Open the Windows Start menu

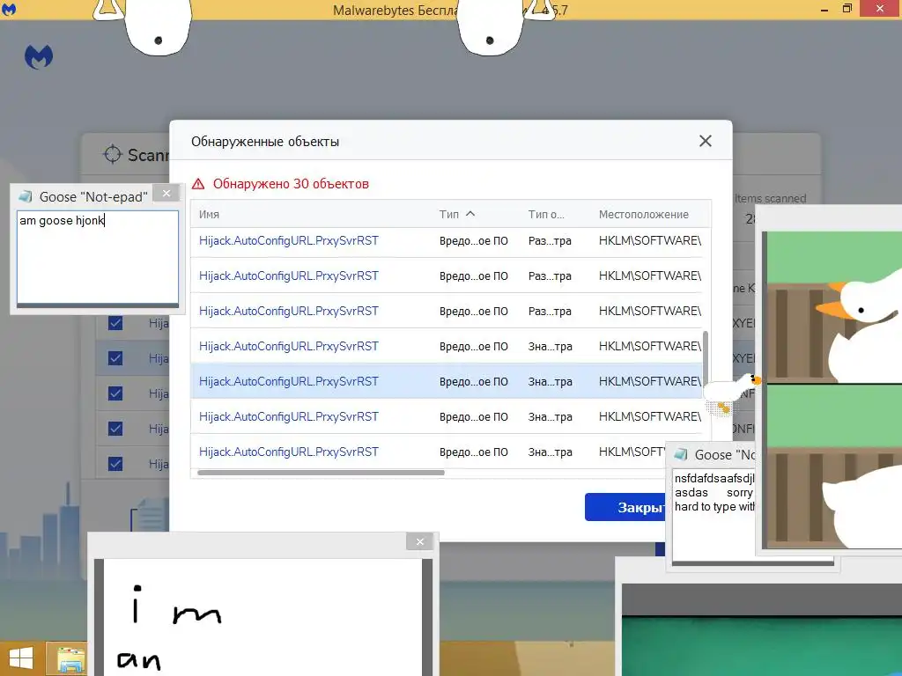21,658
